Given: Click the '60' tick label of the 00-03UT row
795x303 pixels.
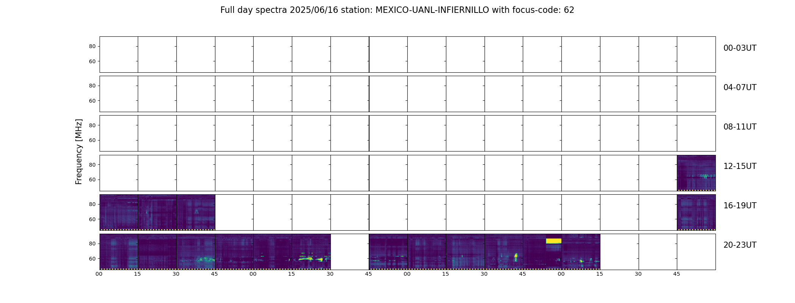Looking at the screenshot, I should [92, 61].
